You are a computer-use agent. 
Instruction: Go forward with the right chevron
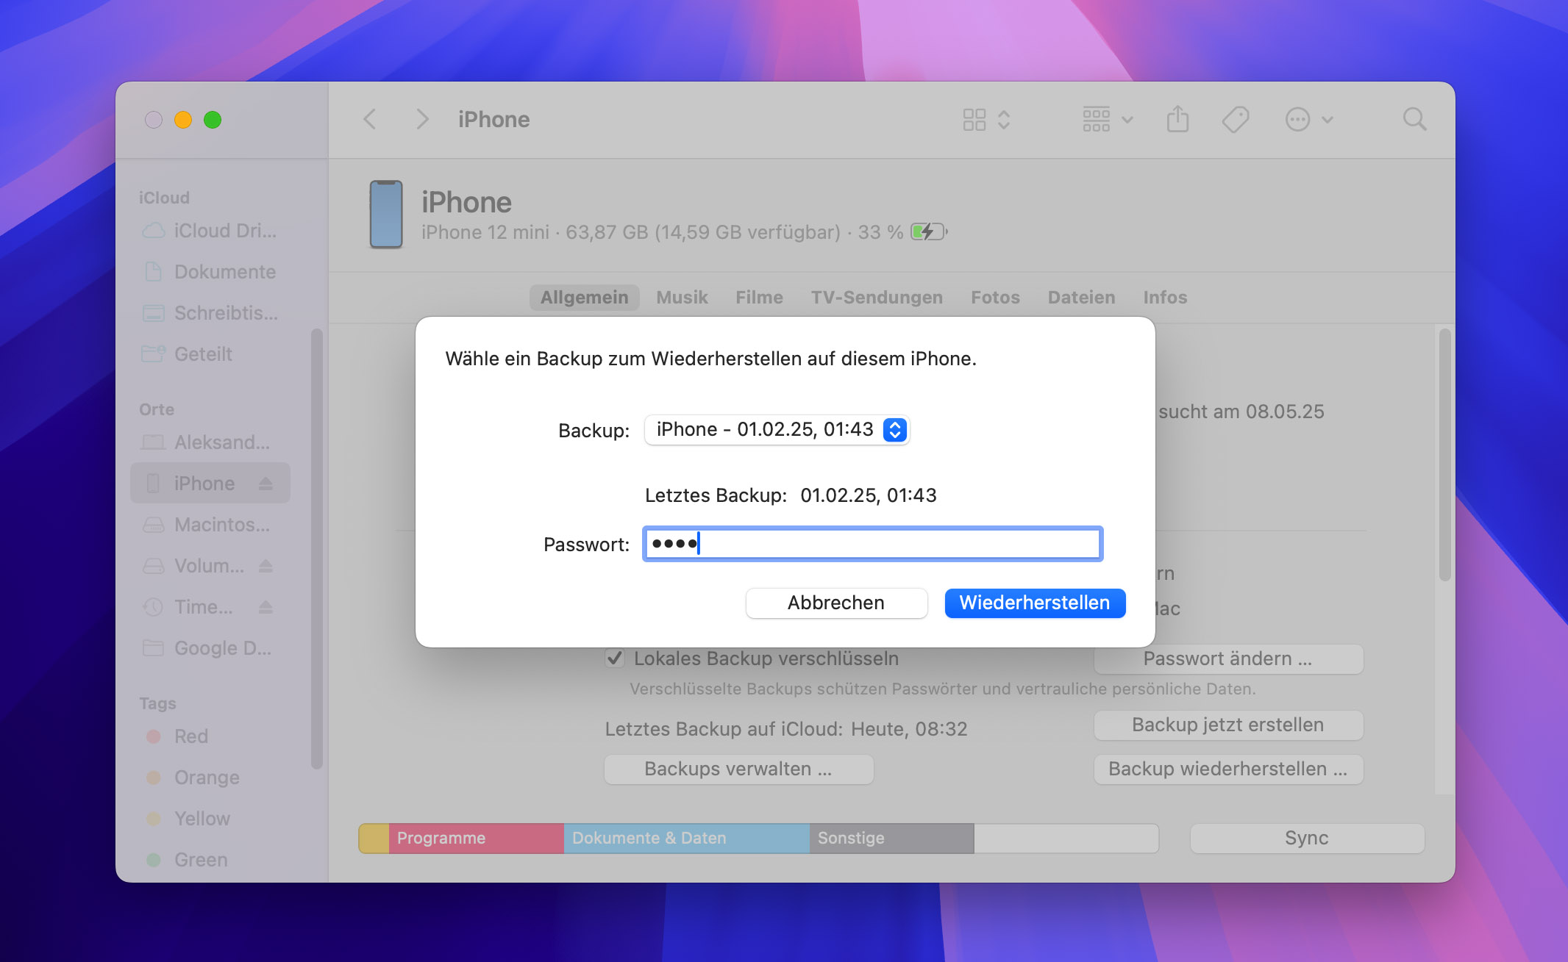pos(421,119)
